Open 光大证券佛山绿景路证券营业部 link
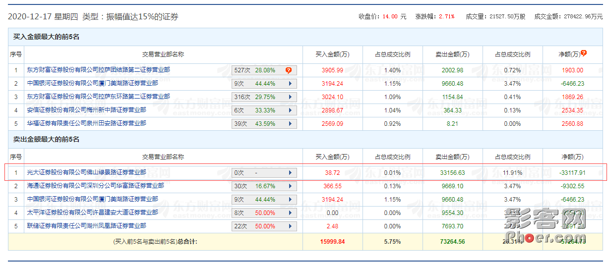 click(x=87, y=172)
